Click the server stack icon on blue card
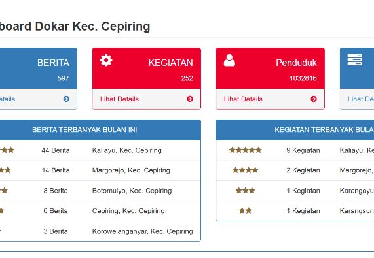 pos(355,59)
